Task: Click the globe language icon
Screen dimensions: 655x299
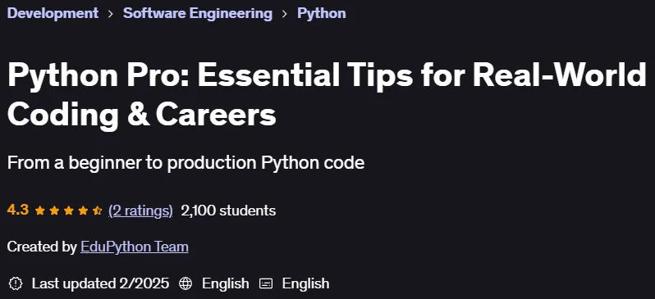Action: pos(186,283)
